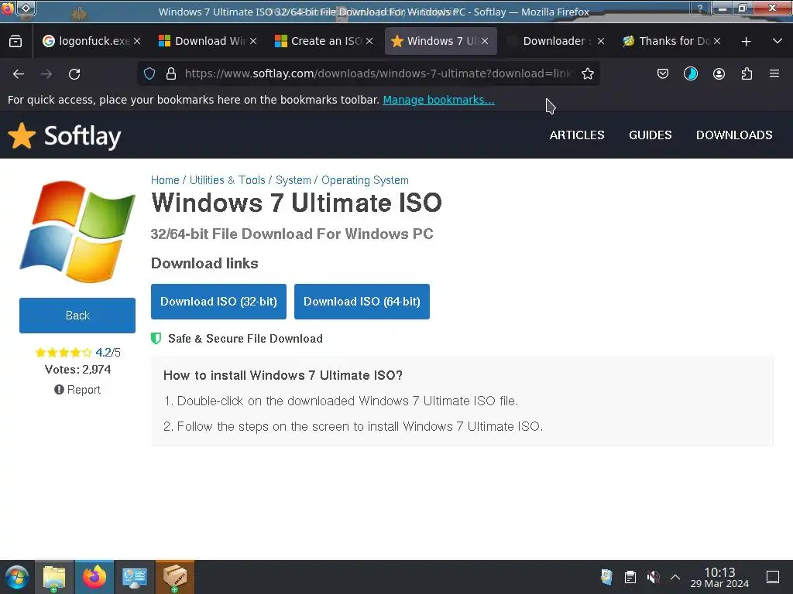Open the Manage bookmarks link
Image resolution: width=793 pixels, height=594 pixels.
click(438, 100)
